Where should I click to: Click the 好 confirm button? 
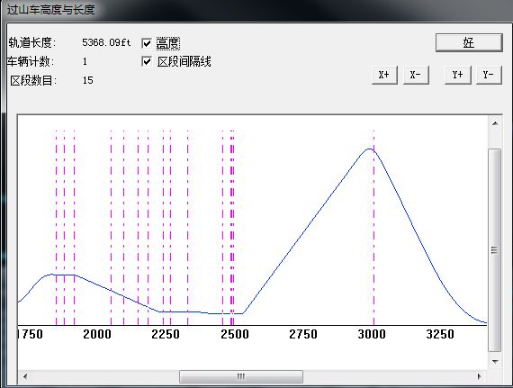coord(469,42)
